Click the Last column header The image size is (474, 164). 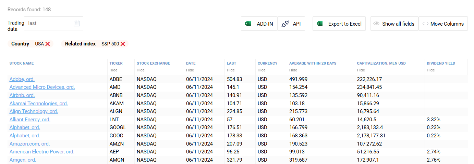click(231, 63)
